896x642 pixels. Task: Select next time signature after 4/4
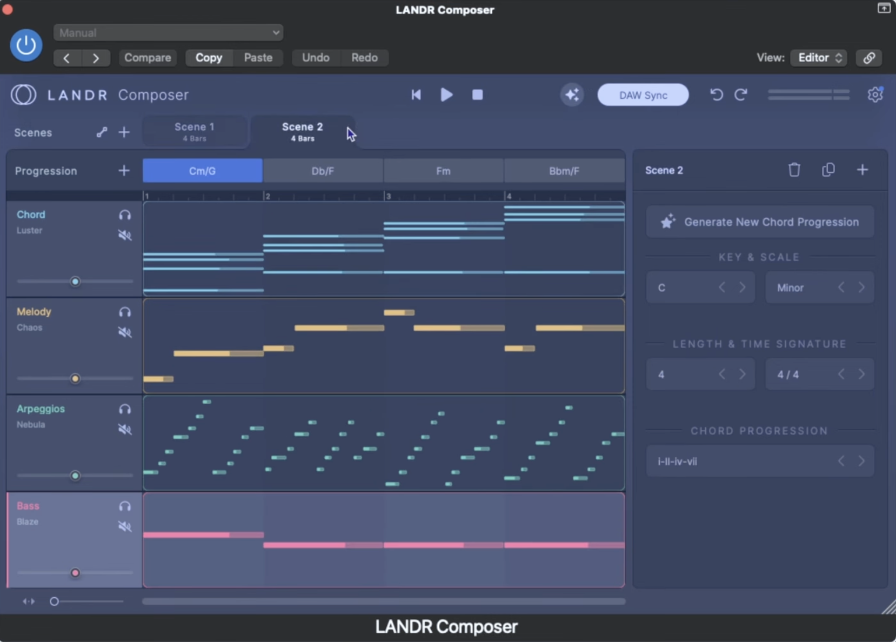862,374
